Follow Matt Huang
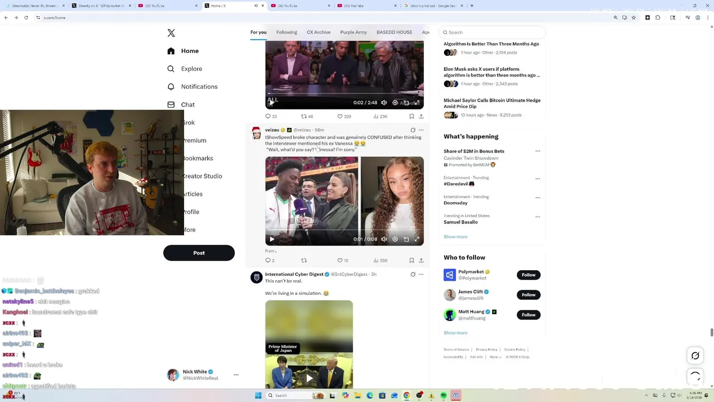The height and width of the screenshot is (402, 714). pyautogui.click(x=528, y=315)
